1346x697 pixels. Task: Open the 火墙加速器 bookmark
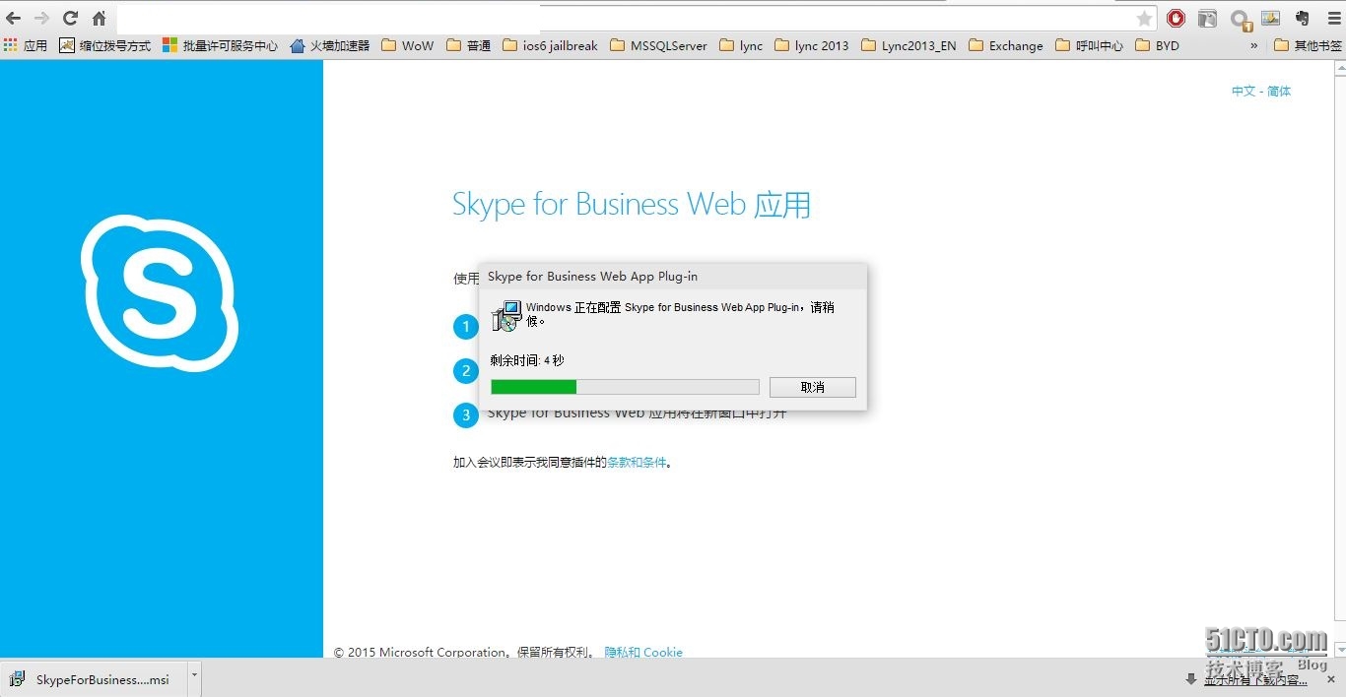tap(330, 45)
